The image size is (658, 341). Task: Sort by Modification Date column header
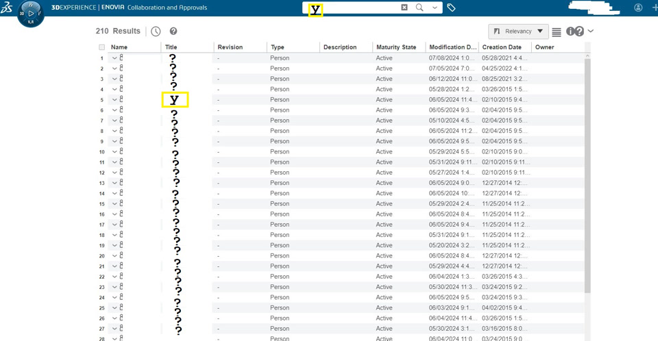click(453, 47)
